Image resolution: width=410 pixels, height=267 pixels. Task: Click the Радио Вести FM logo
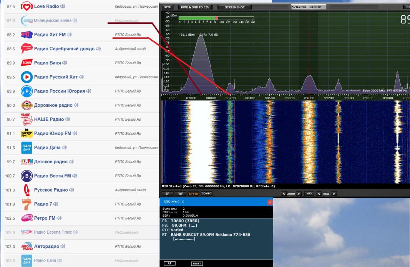click(x=27, y=176)
